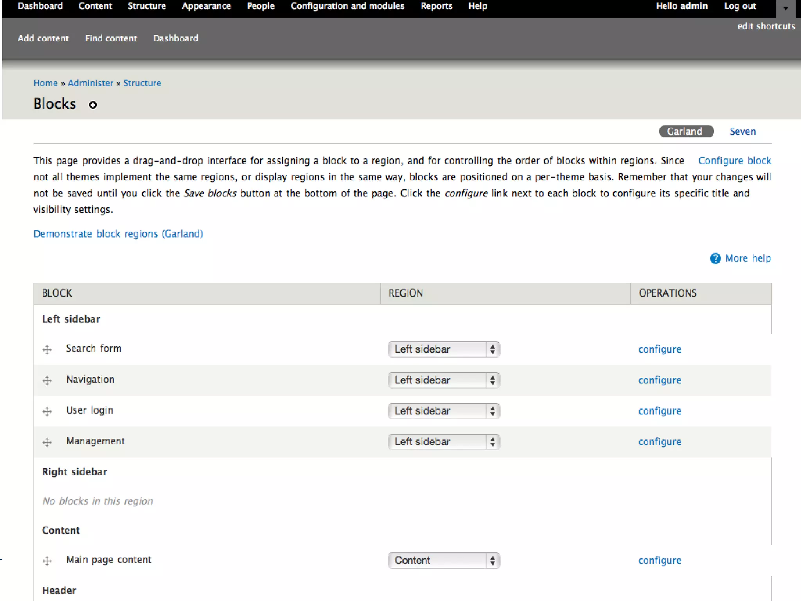Click configure link for User login block
This screenshot has height=601, width=801.
pyautogui.click(x=659, y=411)
